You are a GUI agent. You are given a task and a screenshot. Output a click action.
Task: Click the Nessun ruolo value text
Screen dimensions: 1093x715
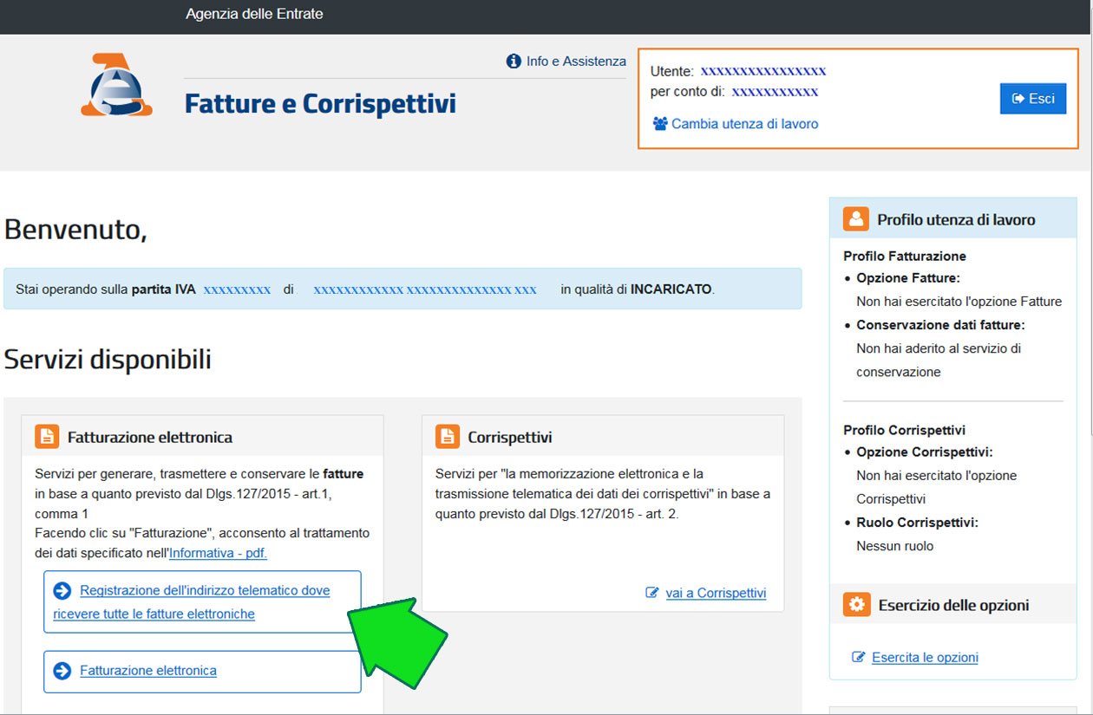click(894, 546)
